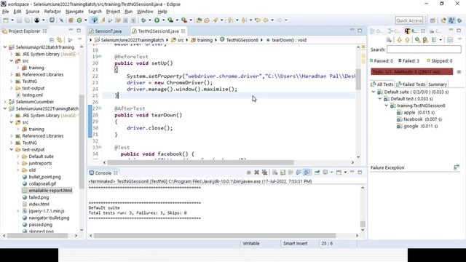Click the Collapse All icon in Project Explorer
466x262 pixels.
[x=52, y=40]
